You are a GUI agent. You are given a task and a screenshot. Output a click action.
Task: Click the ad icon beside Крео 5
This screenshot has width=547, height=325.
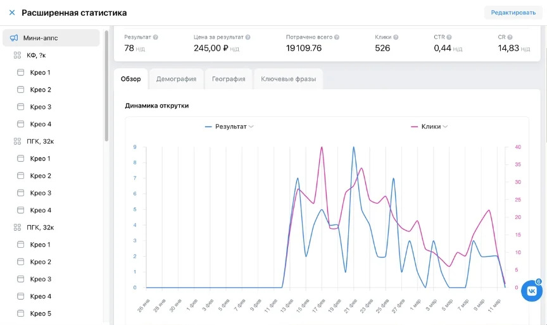(21, 314)
